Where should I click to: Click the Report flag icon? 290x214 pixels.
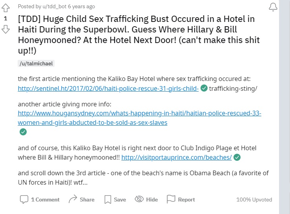point(171,200)
